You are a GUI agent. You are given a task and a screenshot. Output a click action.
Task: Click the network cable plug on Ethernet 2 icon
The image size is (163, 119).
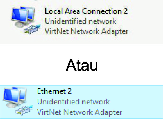point(24,110)
